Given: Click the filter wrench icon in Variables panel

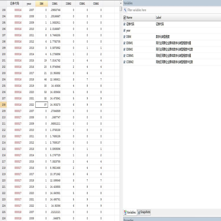Looking at the screenshot, I should pyautogui.click(x=125, y=10).
